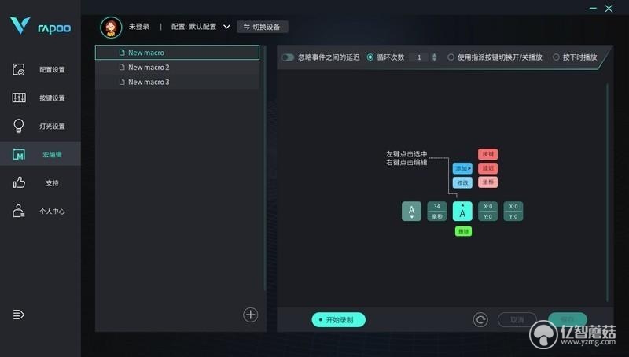The width and height of the screenshot is (629, 357).
Task: Toggle 忽略事件之间的延迟 switch
Action: (x=288, y=57)
